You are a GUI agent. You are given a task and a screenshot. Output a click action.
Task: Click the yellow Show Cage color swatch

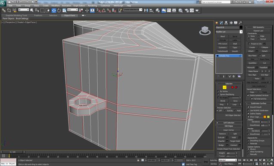click(268, 117)
